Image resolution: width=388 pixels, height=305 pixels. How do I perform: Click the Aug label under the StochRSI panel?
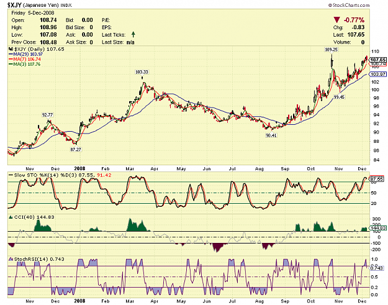[x=259, y=301]
